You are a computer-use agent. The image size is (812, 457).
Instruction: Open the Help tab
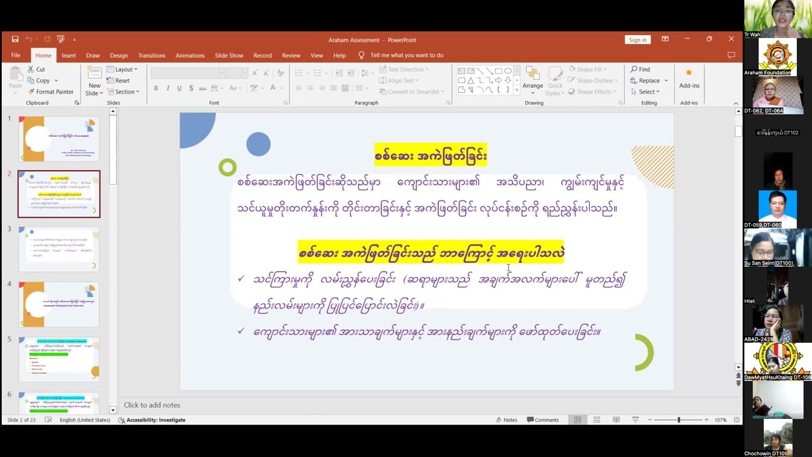[339, 55]
